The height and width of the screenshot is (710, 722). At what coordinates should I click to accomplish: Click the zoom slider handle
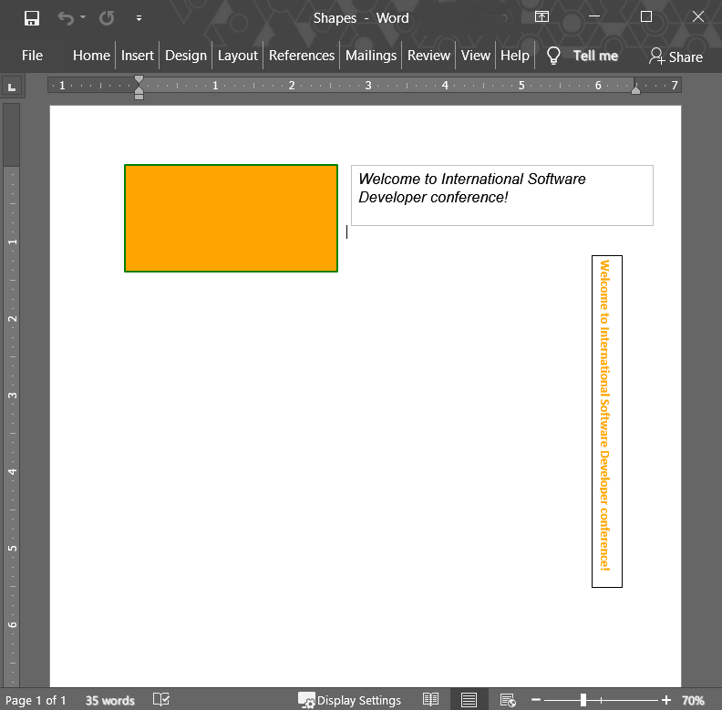click(583, 700)
